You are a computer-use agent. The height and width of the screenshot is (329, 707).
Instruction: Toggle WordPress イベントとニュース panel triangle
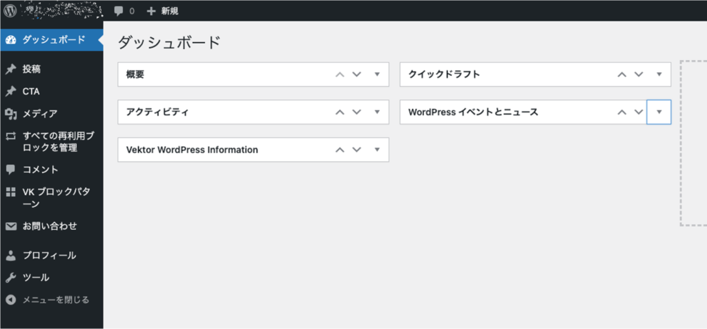[659, 112]
